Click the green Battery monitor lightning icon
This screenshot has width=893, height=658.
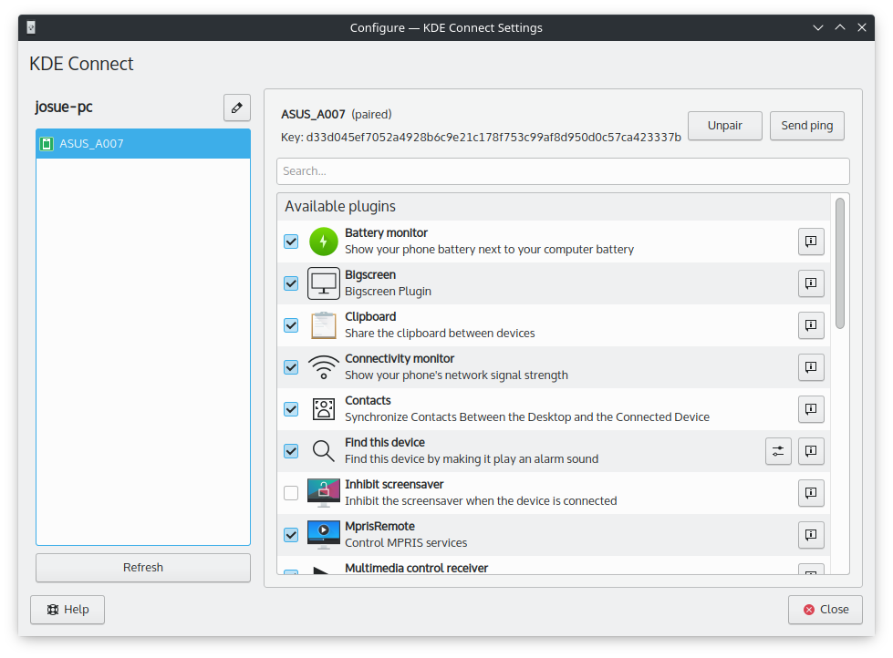tap(324, 242)
